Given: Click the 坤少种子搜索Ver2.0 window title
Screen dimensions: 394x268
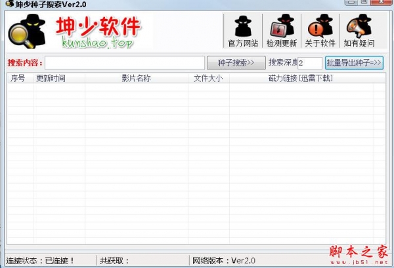Looking at the screenshot, I should tap(51, 5).
